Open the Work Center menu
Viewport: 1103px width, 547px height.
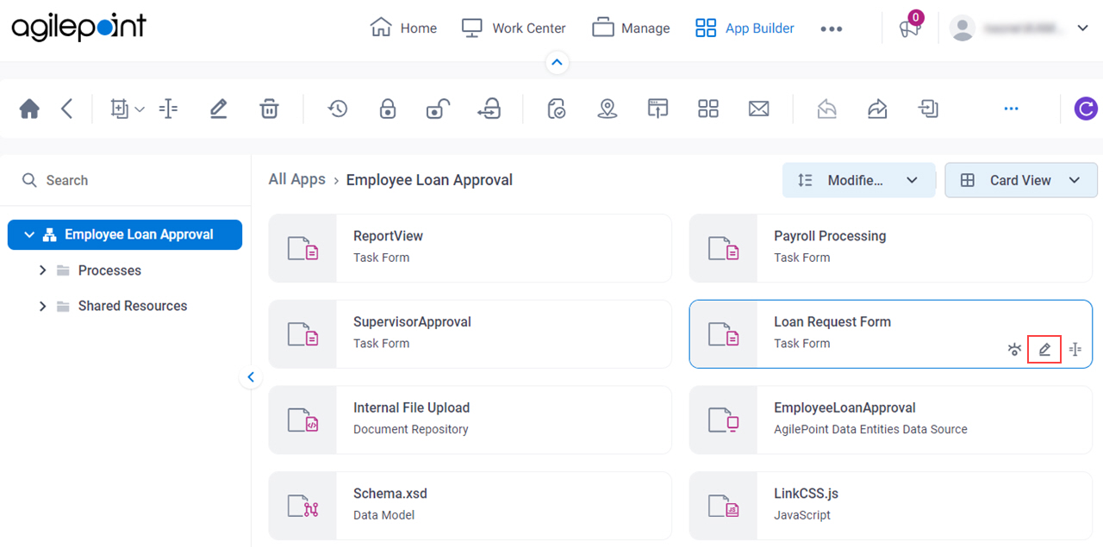tap(514, 28)
